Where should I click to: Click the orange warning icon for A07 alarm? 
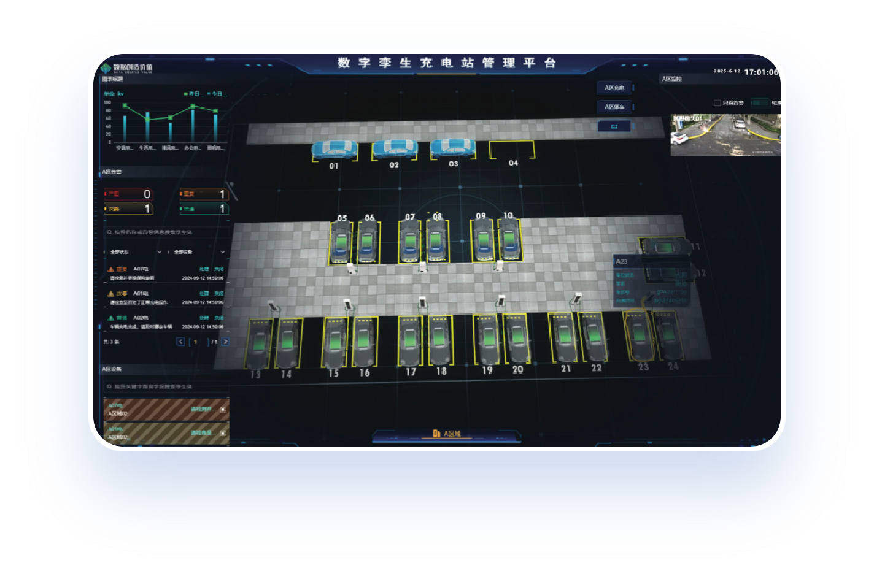[111, 269]
